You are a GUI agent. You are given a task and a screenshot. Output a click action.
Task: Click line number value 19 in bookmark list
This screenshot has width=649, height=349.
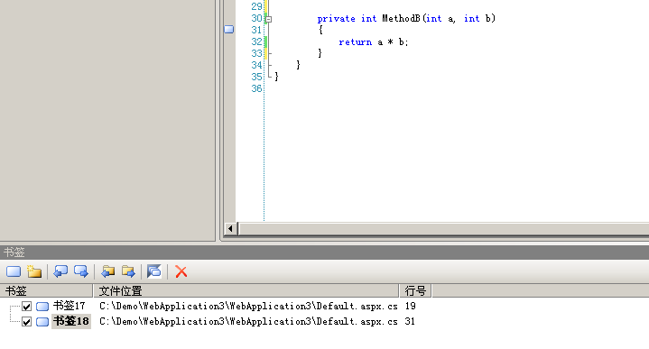(x=410, y=307)
